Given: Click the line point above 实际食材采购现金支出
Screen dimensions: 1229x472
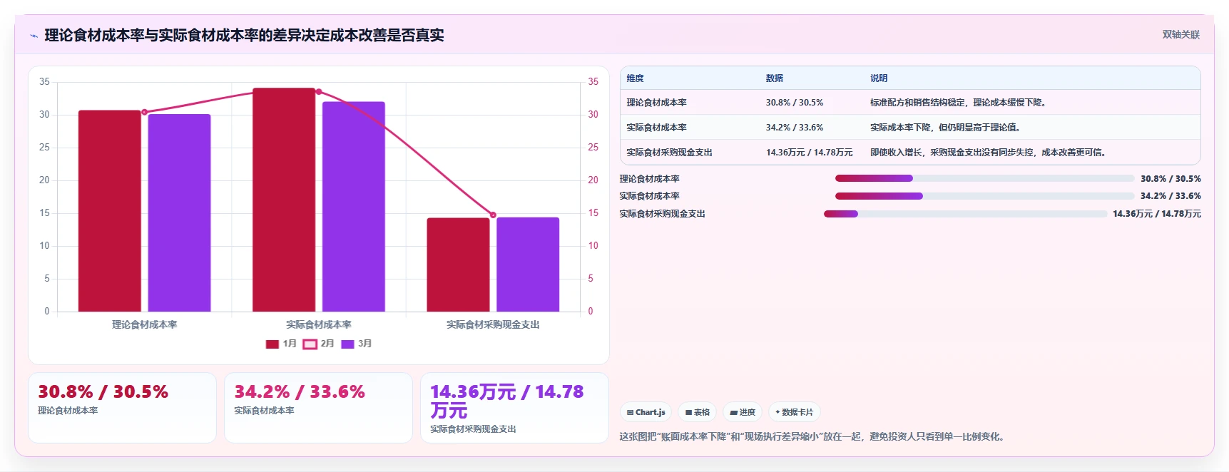Looking at the screenshot, I should pyautogui.click(x=493, y=215).
